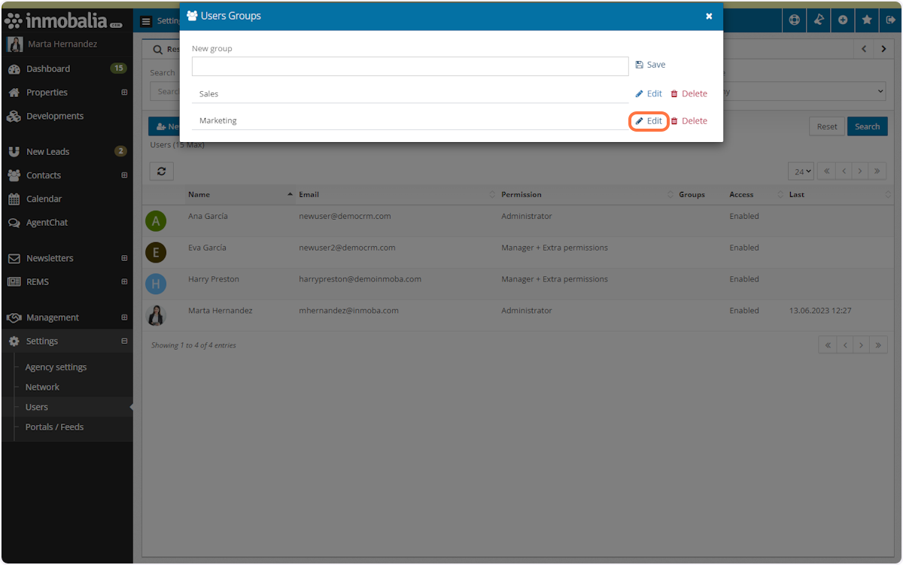
Task: Expand the Newsletters submenu
Action: point(124,258)
